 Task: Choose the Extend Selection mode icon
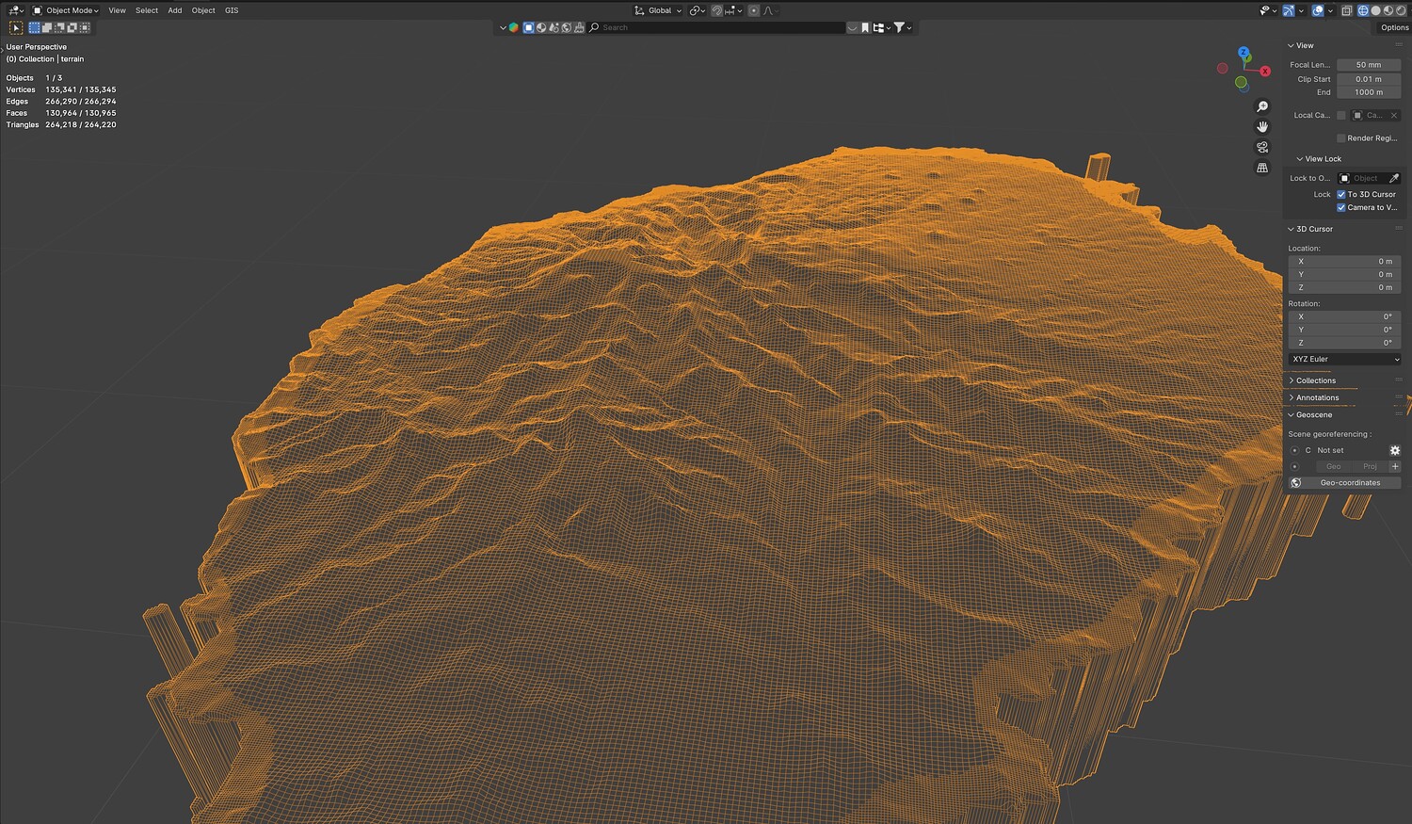coord(47,28)
